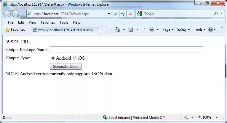The height and width of the screenshot is (123, 227).
Task: Expand the command bar overflow chevron
Action: (222, 27)
